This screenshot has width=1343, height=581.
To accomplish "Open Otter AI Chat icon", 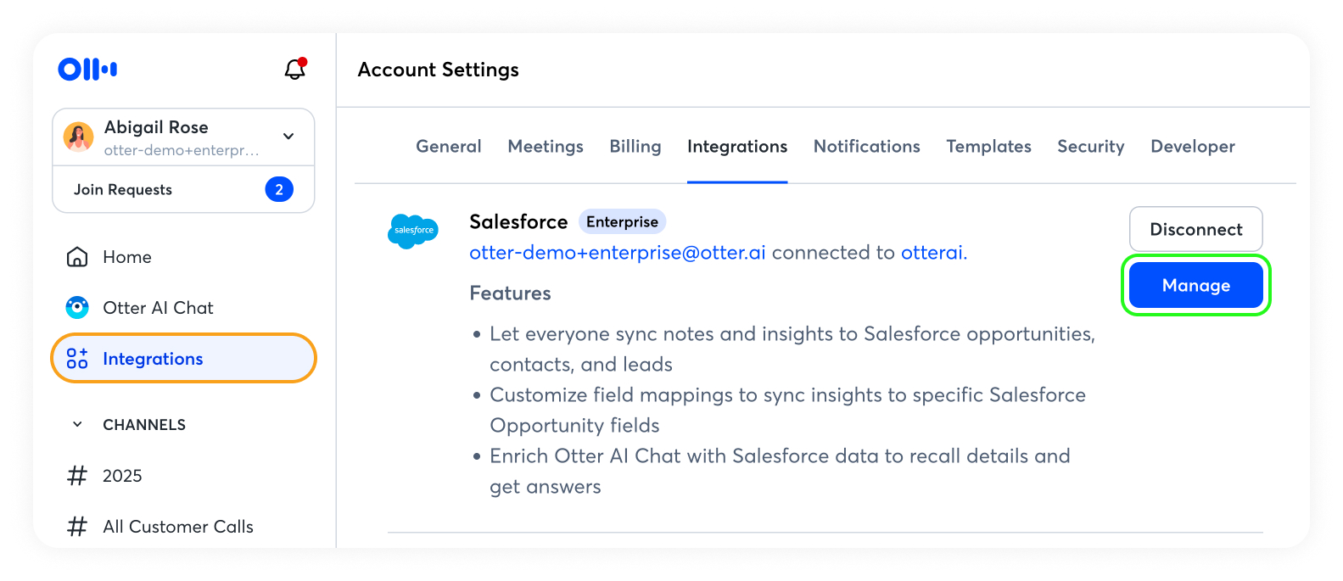I will 77,308.
